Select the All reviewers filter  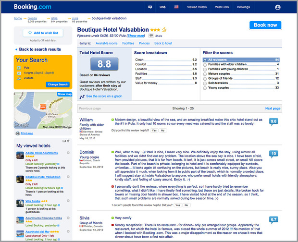click(241, 60)
